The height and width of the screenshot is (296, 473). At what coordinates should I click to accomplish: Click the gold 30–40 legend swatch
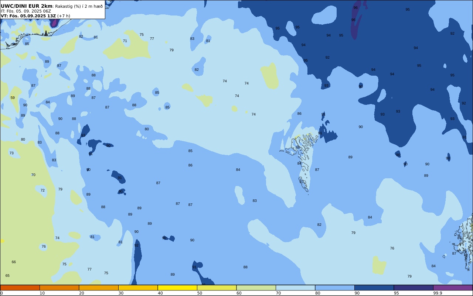point(138,288)
